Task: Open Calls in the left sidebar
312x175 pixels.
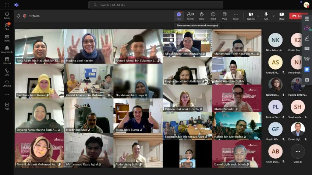Action: (x=7, y=72)
